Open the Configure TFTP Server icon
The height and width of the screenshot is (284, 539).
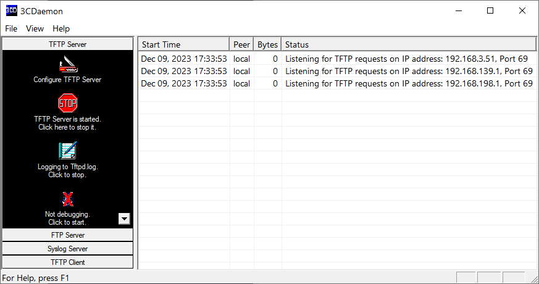click(68, 64)
